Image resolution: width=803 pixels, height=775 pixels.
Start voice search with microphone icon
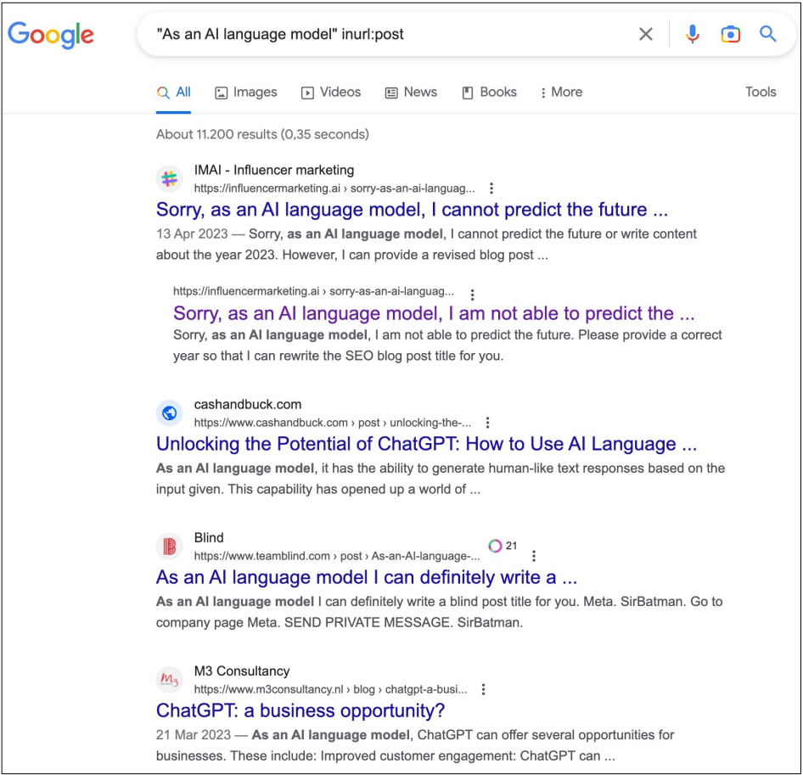click(x=693, y=34)
